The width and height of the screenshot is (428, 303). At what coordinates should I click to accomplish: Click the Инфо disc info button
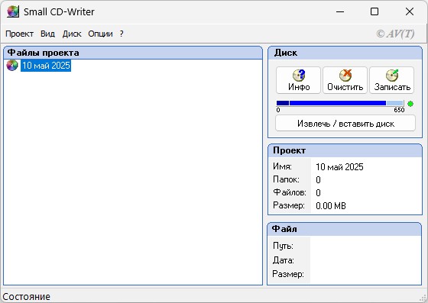point(298,80)
